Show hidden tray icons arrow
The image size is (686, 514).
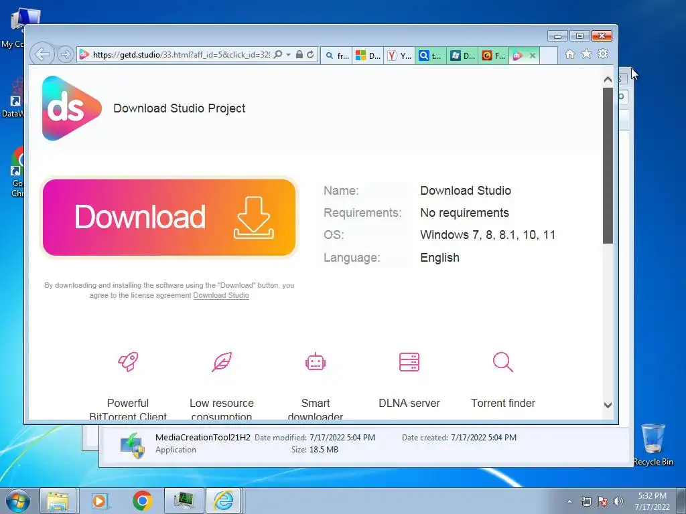click(569, 501)
